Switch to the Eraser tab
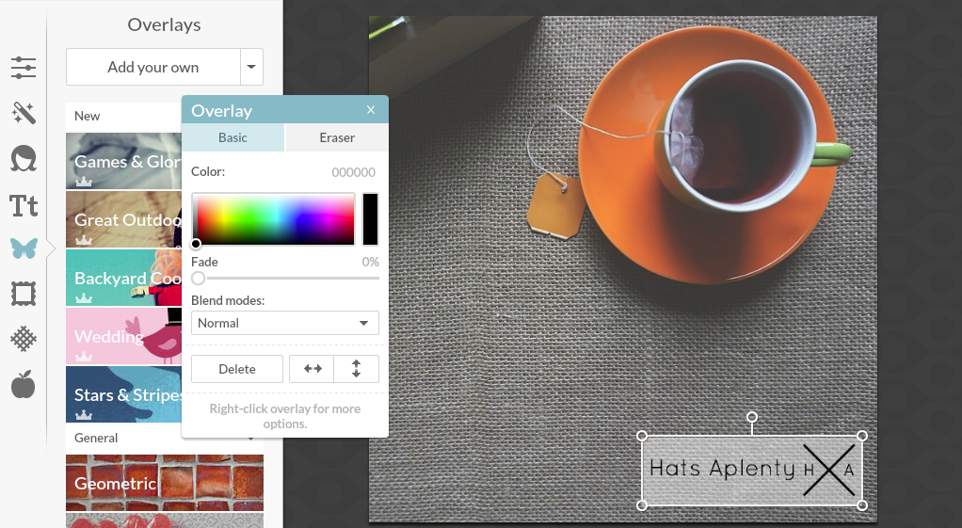The image size is (962, 528). pyautogui.click(x=337, y=137)
